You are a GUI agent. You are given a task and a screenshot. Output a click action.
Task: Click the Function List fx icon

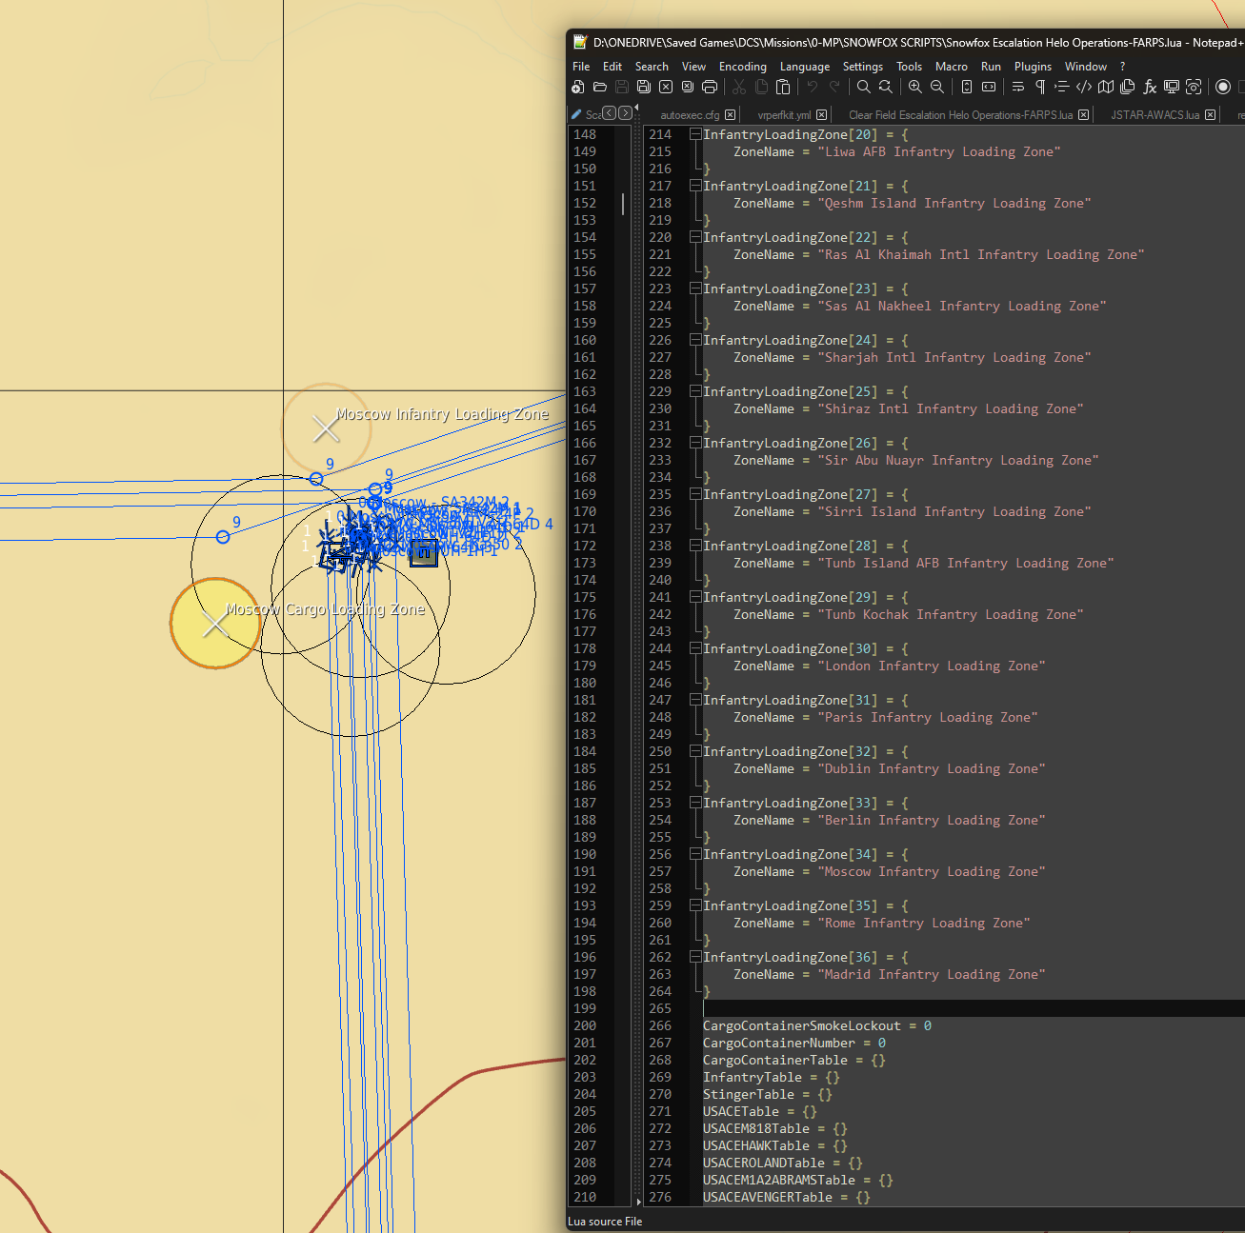(x=1150, y=87)
